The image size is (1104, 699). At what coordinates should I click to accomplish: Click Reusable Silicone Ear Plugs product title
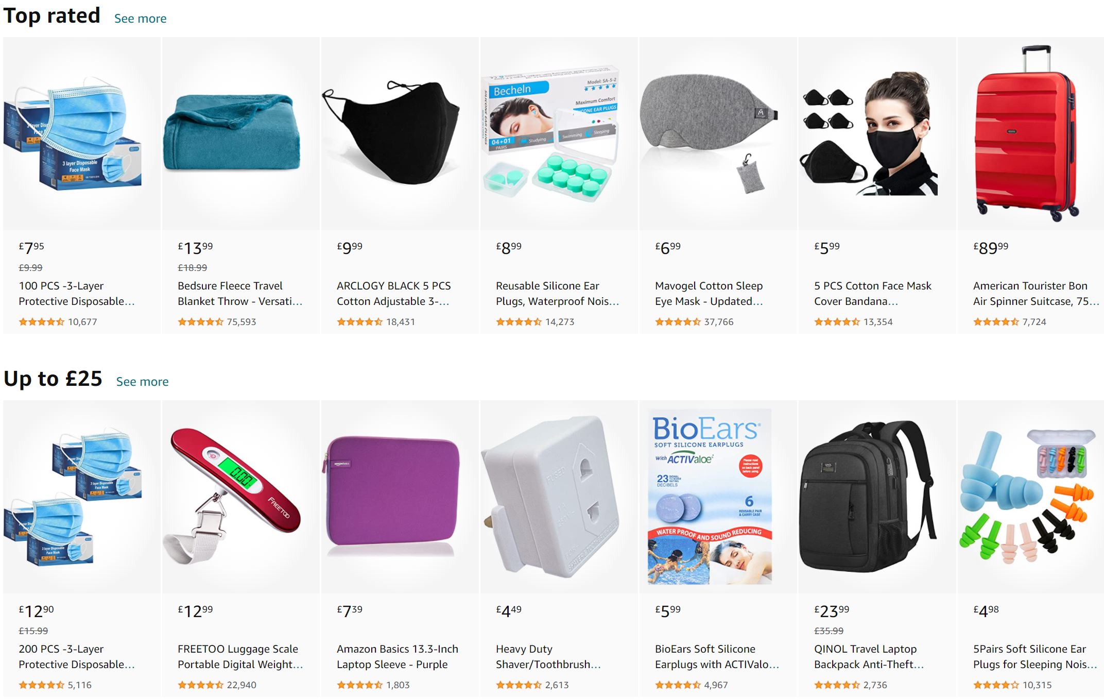[x=557, y=294]
